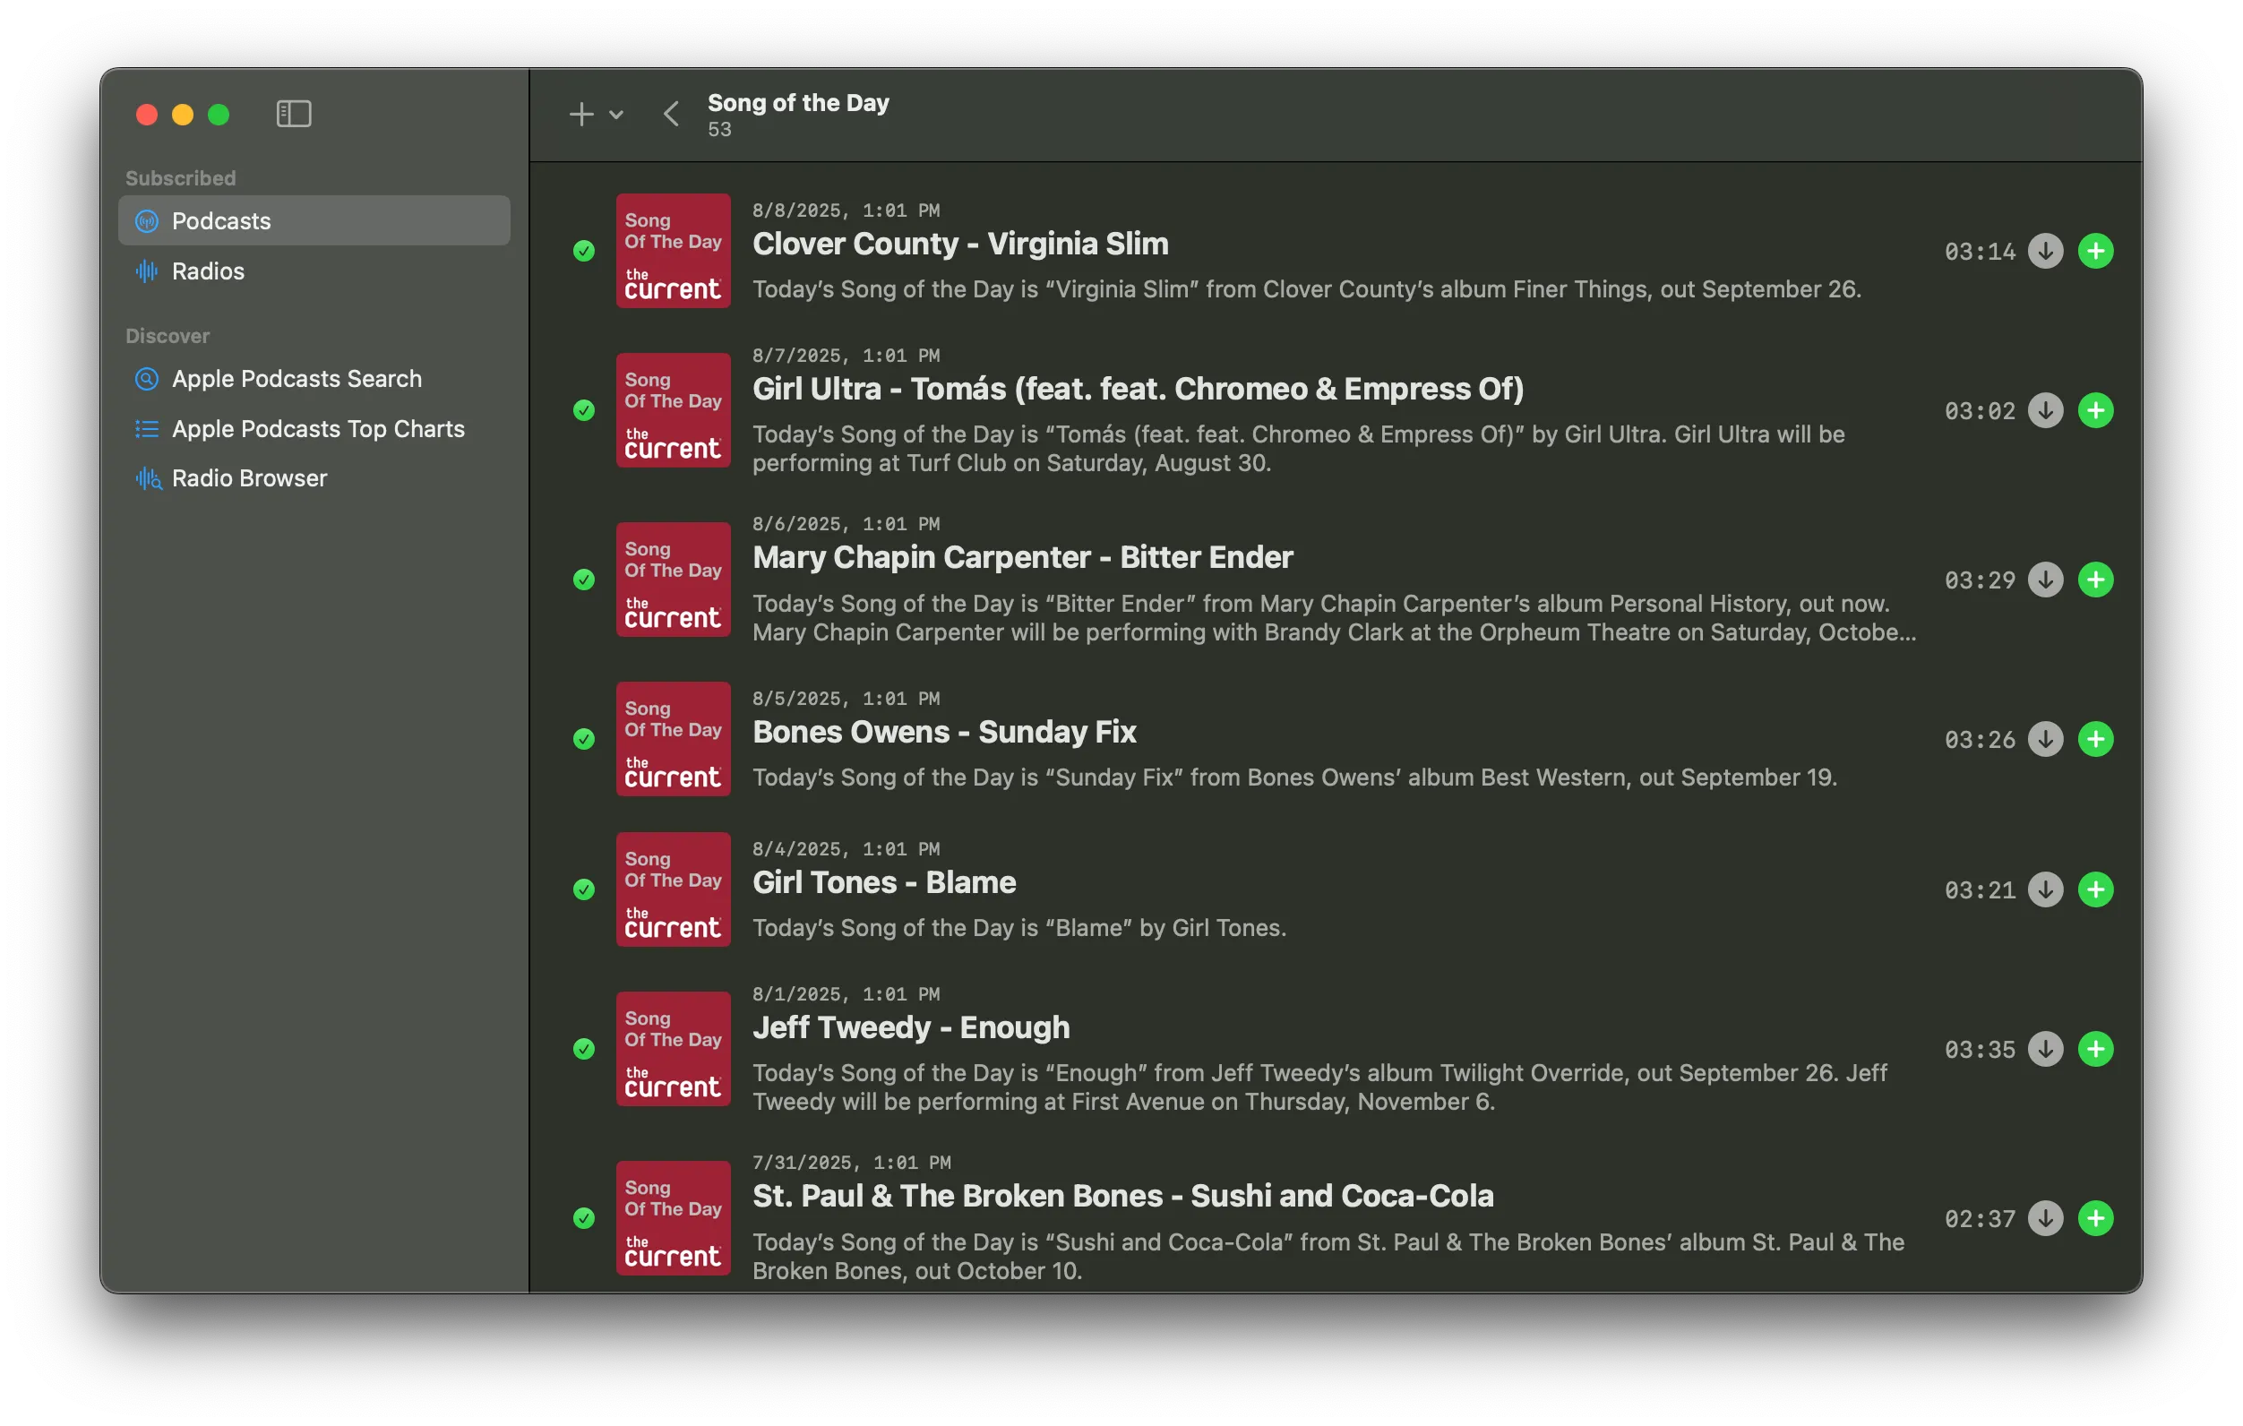Collapse the Discover section heading
The image size is (2243, 1426).
pos(168,335)
